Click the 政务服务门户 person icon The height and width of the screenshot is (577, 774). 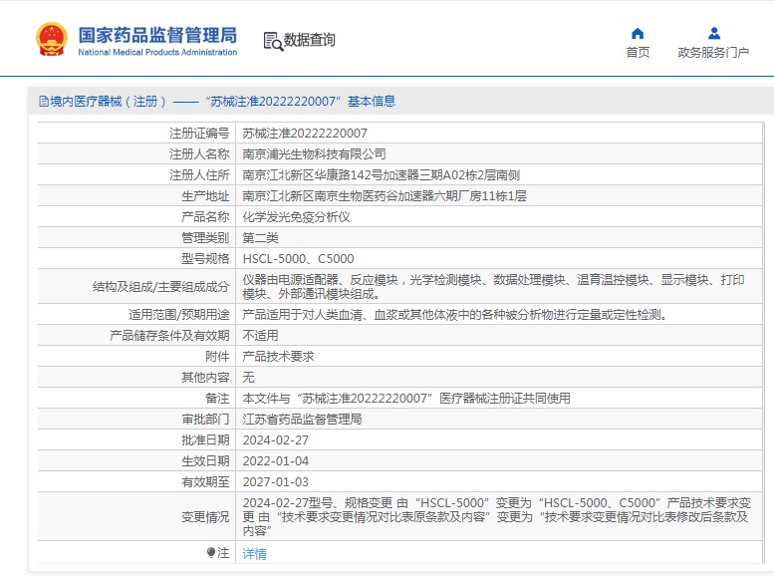tap(713, 33)
